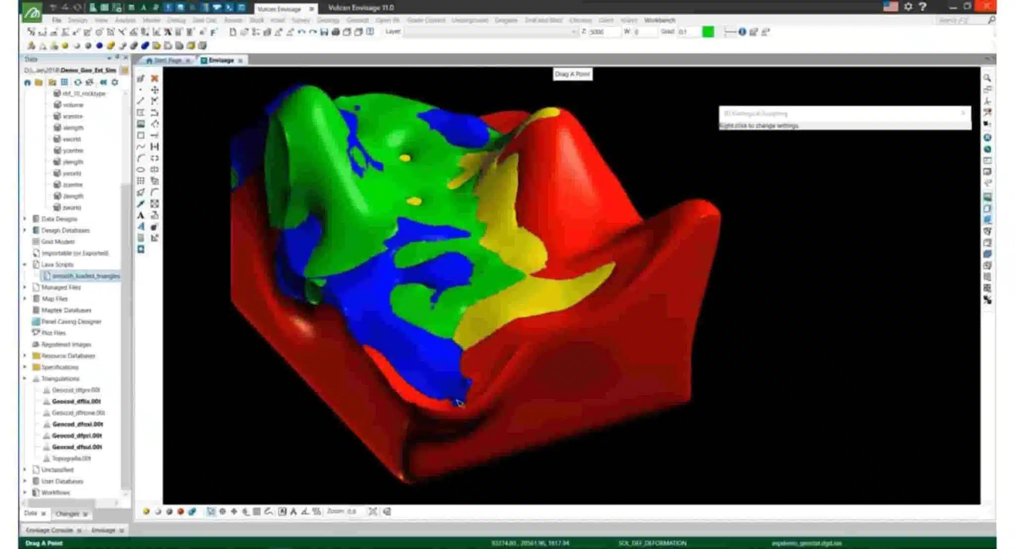Screen dimensions: 1015x549
Task: Select Geocod_dfoxi.00t triangulation
Action: (77, 424)
